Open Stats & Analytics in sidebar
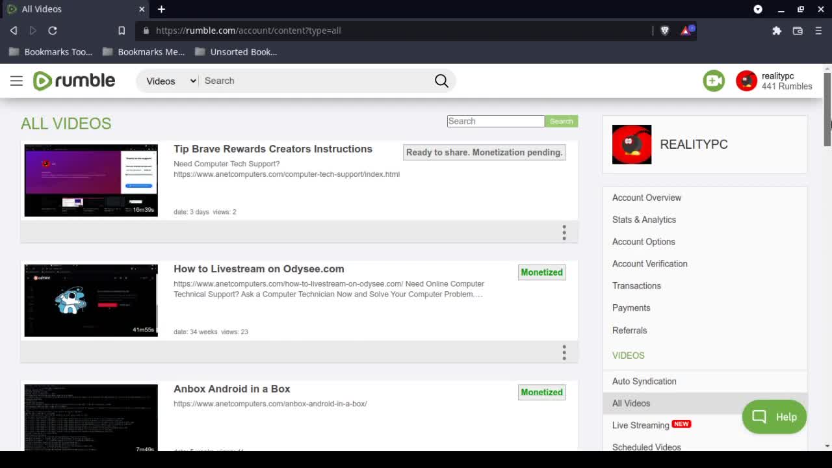This screenshot has height=468, width=832. tap(644, 220)
